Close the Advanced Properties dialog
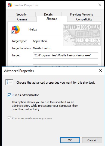This screenshot has height=146, width=105. click(101, 71)
